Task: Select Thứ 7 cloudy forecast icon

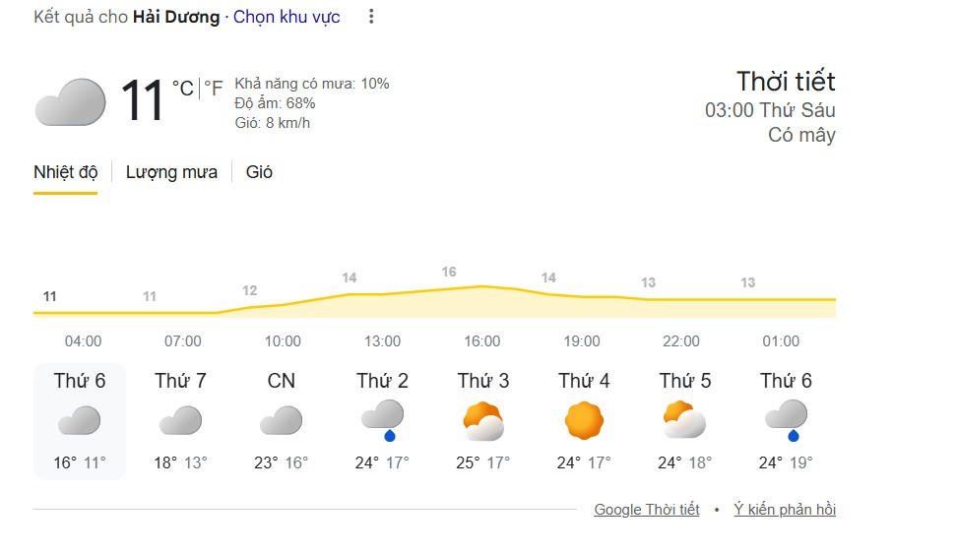Action: [x=180, y=422]
